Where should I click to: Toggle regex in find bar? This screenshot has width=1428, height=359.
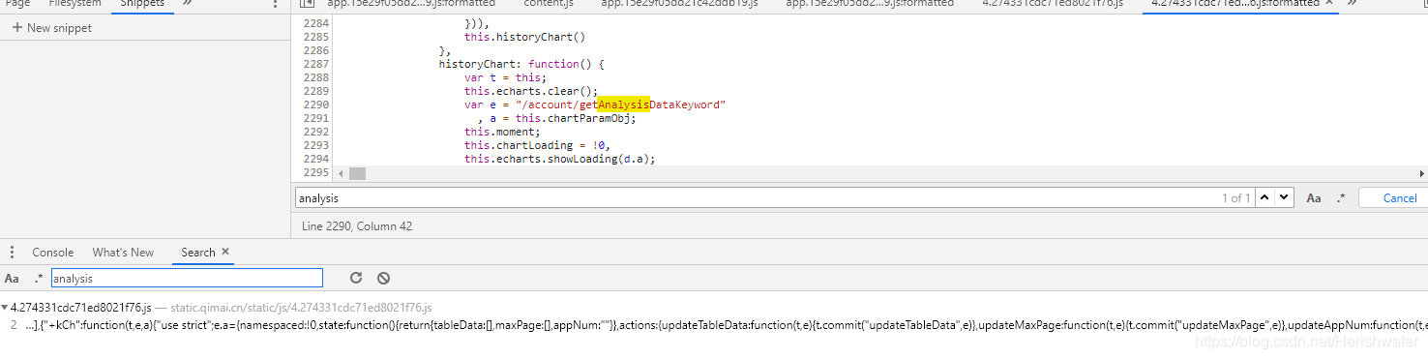1341,197
